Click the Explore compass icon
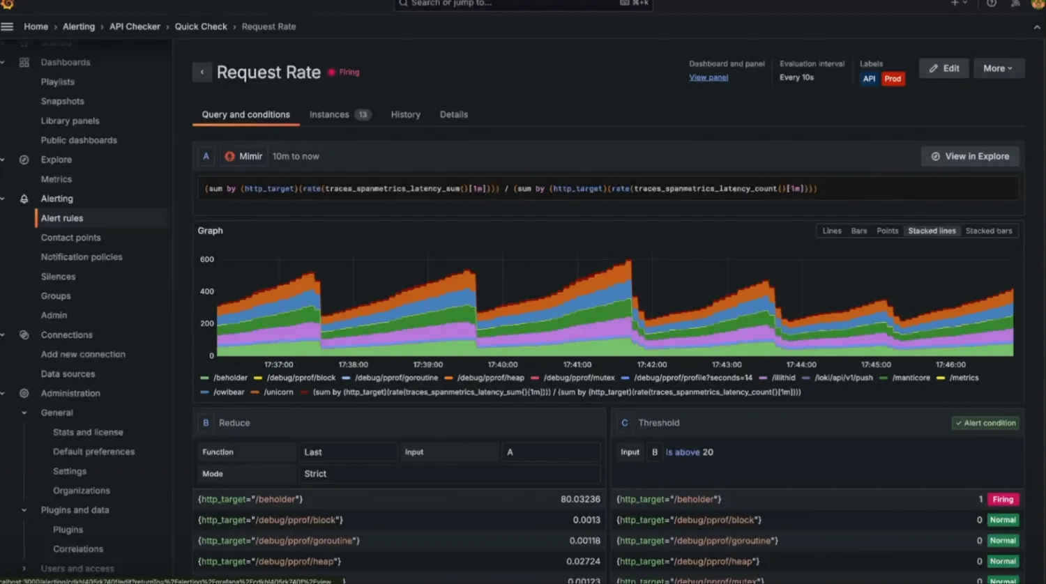The width and height of the screenshot is (1046, 584). coord(24,160)
